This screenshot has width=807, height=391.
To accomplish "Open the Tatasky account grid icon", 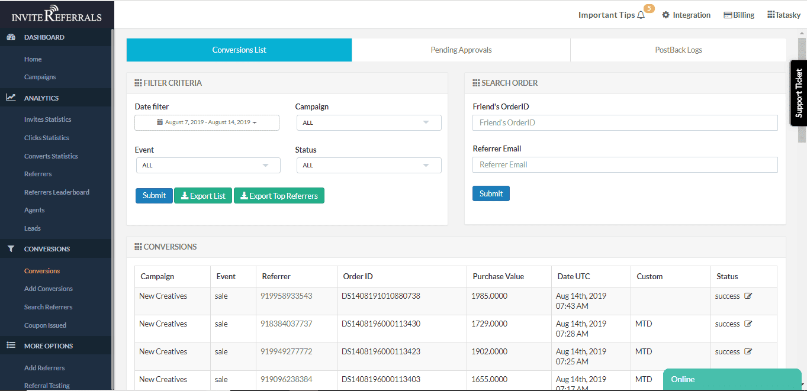I will [771, 15].
